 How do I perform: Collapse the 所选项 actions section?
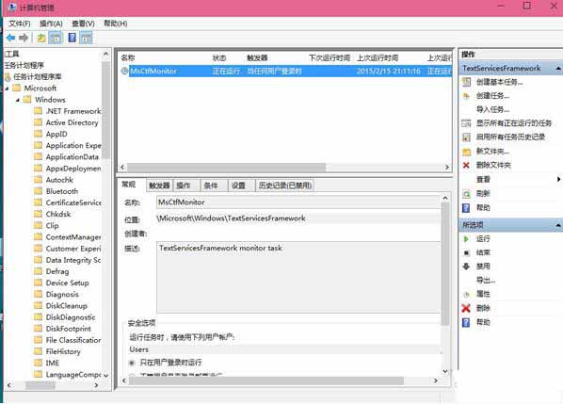(x=558, y=225)
